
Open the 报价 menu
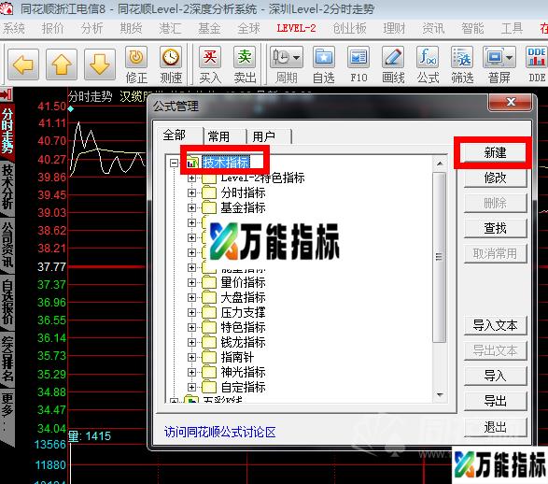pos(53,28)
